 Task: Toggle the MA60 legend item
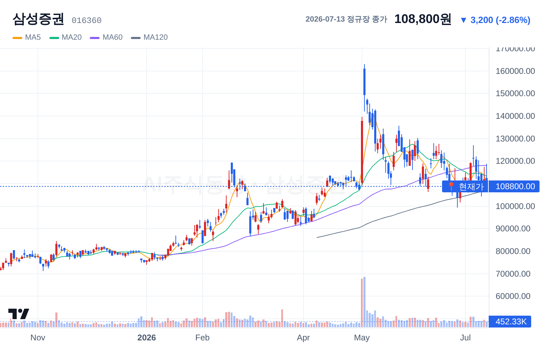[x=106, y=37]
